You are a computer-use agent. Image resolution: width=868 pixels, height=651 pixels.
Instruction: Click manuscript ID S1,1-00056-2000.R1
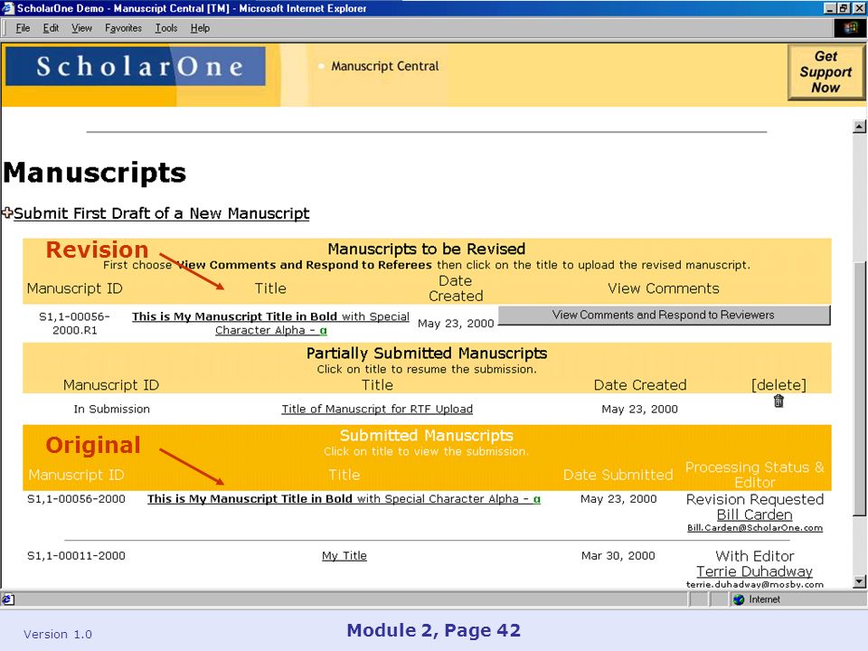pyautogui.click(x=75, y=324)
